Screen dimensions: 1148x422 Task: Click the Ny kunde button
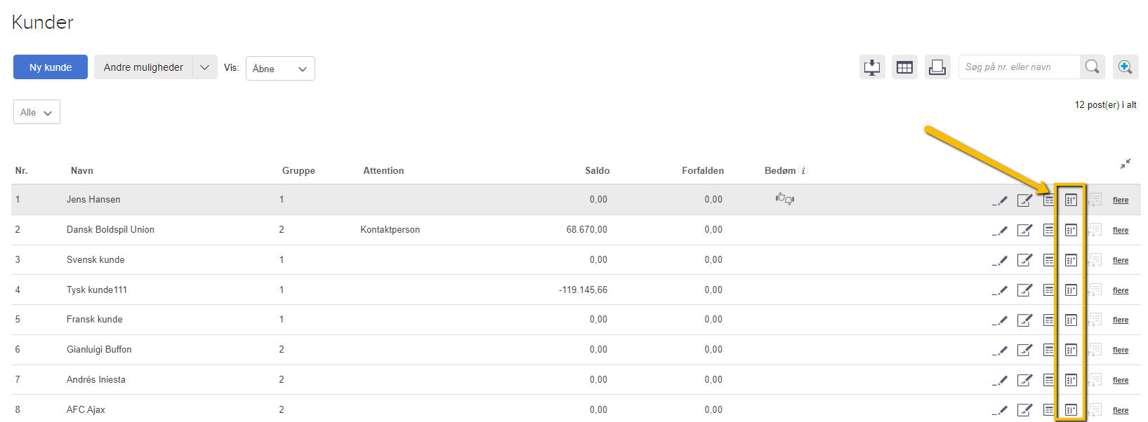(51, 67)
